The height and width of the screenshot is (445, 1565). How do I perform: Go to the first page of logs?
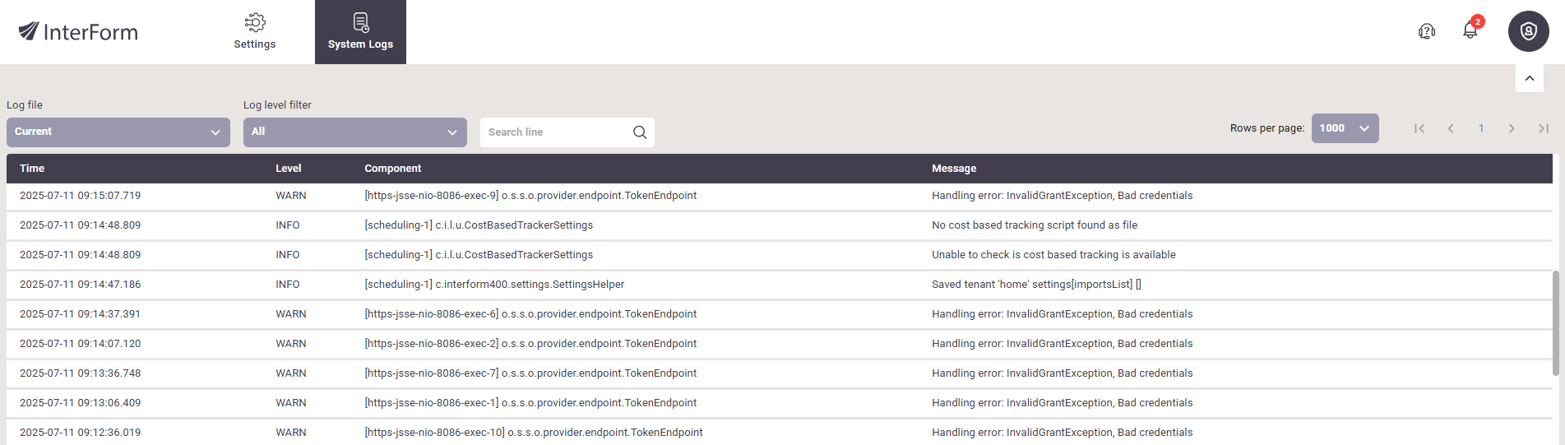(1419, 128)
